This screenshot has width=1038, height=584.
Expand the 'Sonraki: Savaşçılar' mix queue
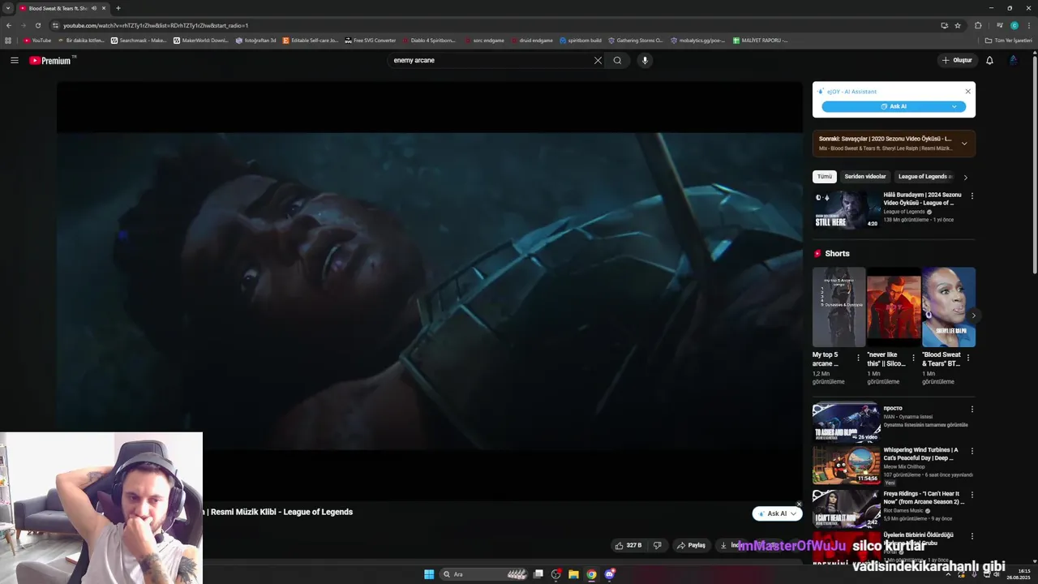[964, 144]
